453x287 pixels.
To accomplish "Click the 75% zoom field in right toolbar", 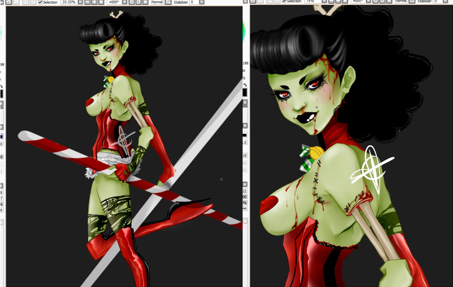I will coord(313,1).
